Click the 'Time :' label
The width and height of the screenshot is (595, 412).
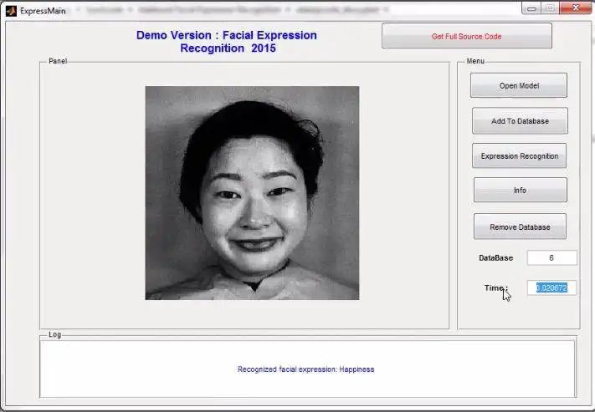[x=495, y=287]
